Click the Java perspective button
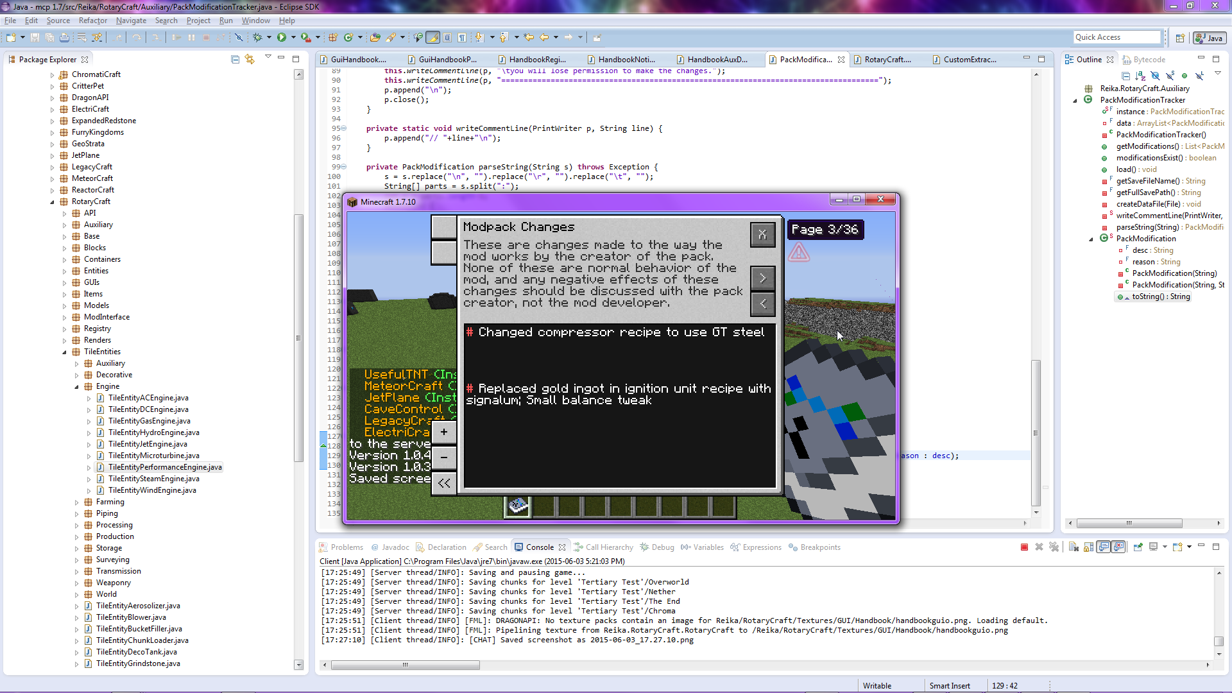This screenshot has height=693, width=1232. coord(1210,38)
